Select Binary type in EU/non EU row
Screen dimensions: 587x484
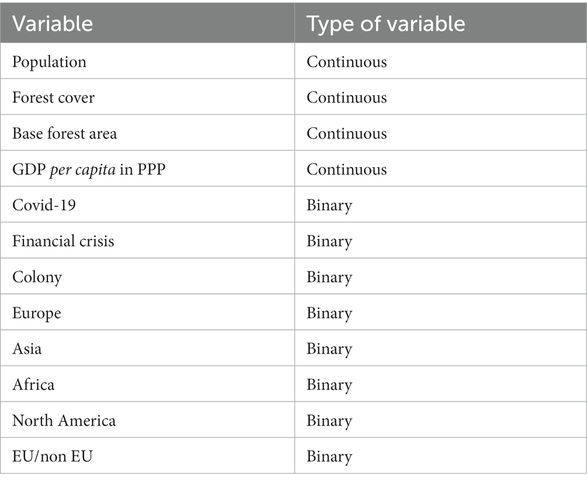click(329, 457)
